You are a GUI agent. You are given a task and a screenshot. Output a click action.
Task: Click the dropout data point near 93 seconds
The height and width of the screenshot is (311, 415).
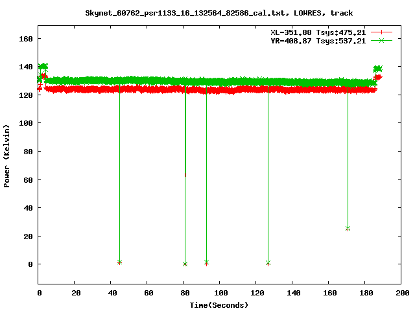[206, 262]
